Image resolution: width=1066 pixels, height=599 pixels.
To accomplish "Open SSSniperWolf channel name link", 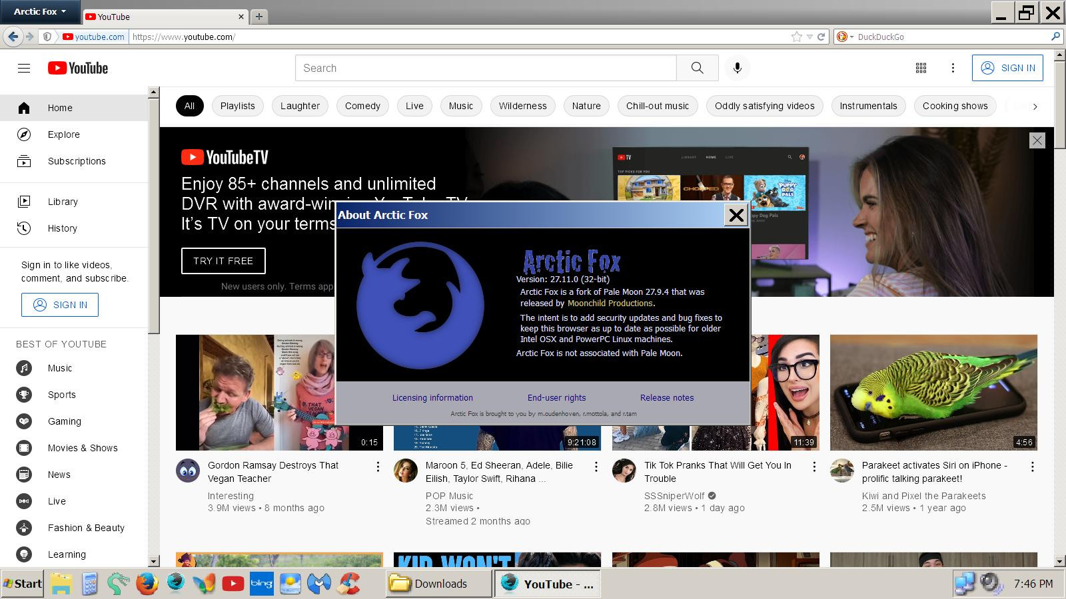I will pyautogui.click(x=674, y=496).
